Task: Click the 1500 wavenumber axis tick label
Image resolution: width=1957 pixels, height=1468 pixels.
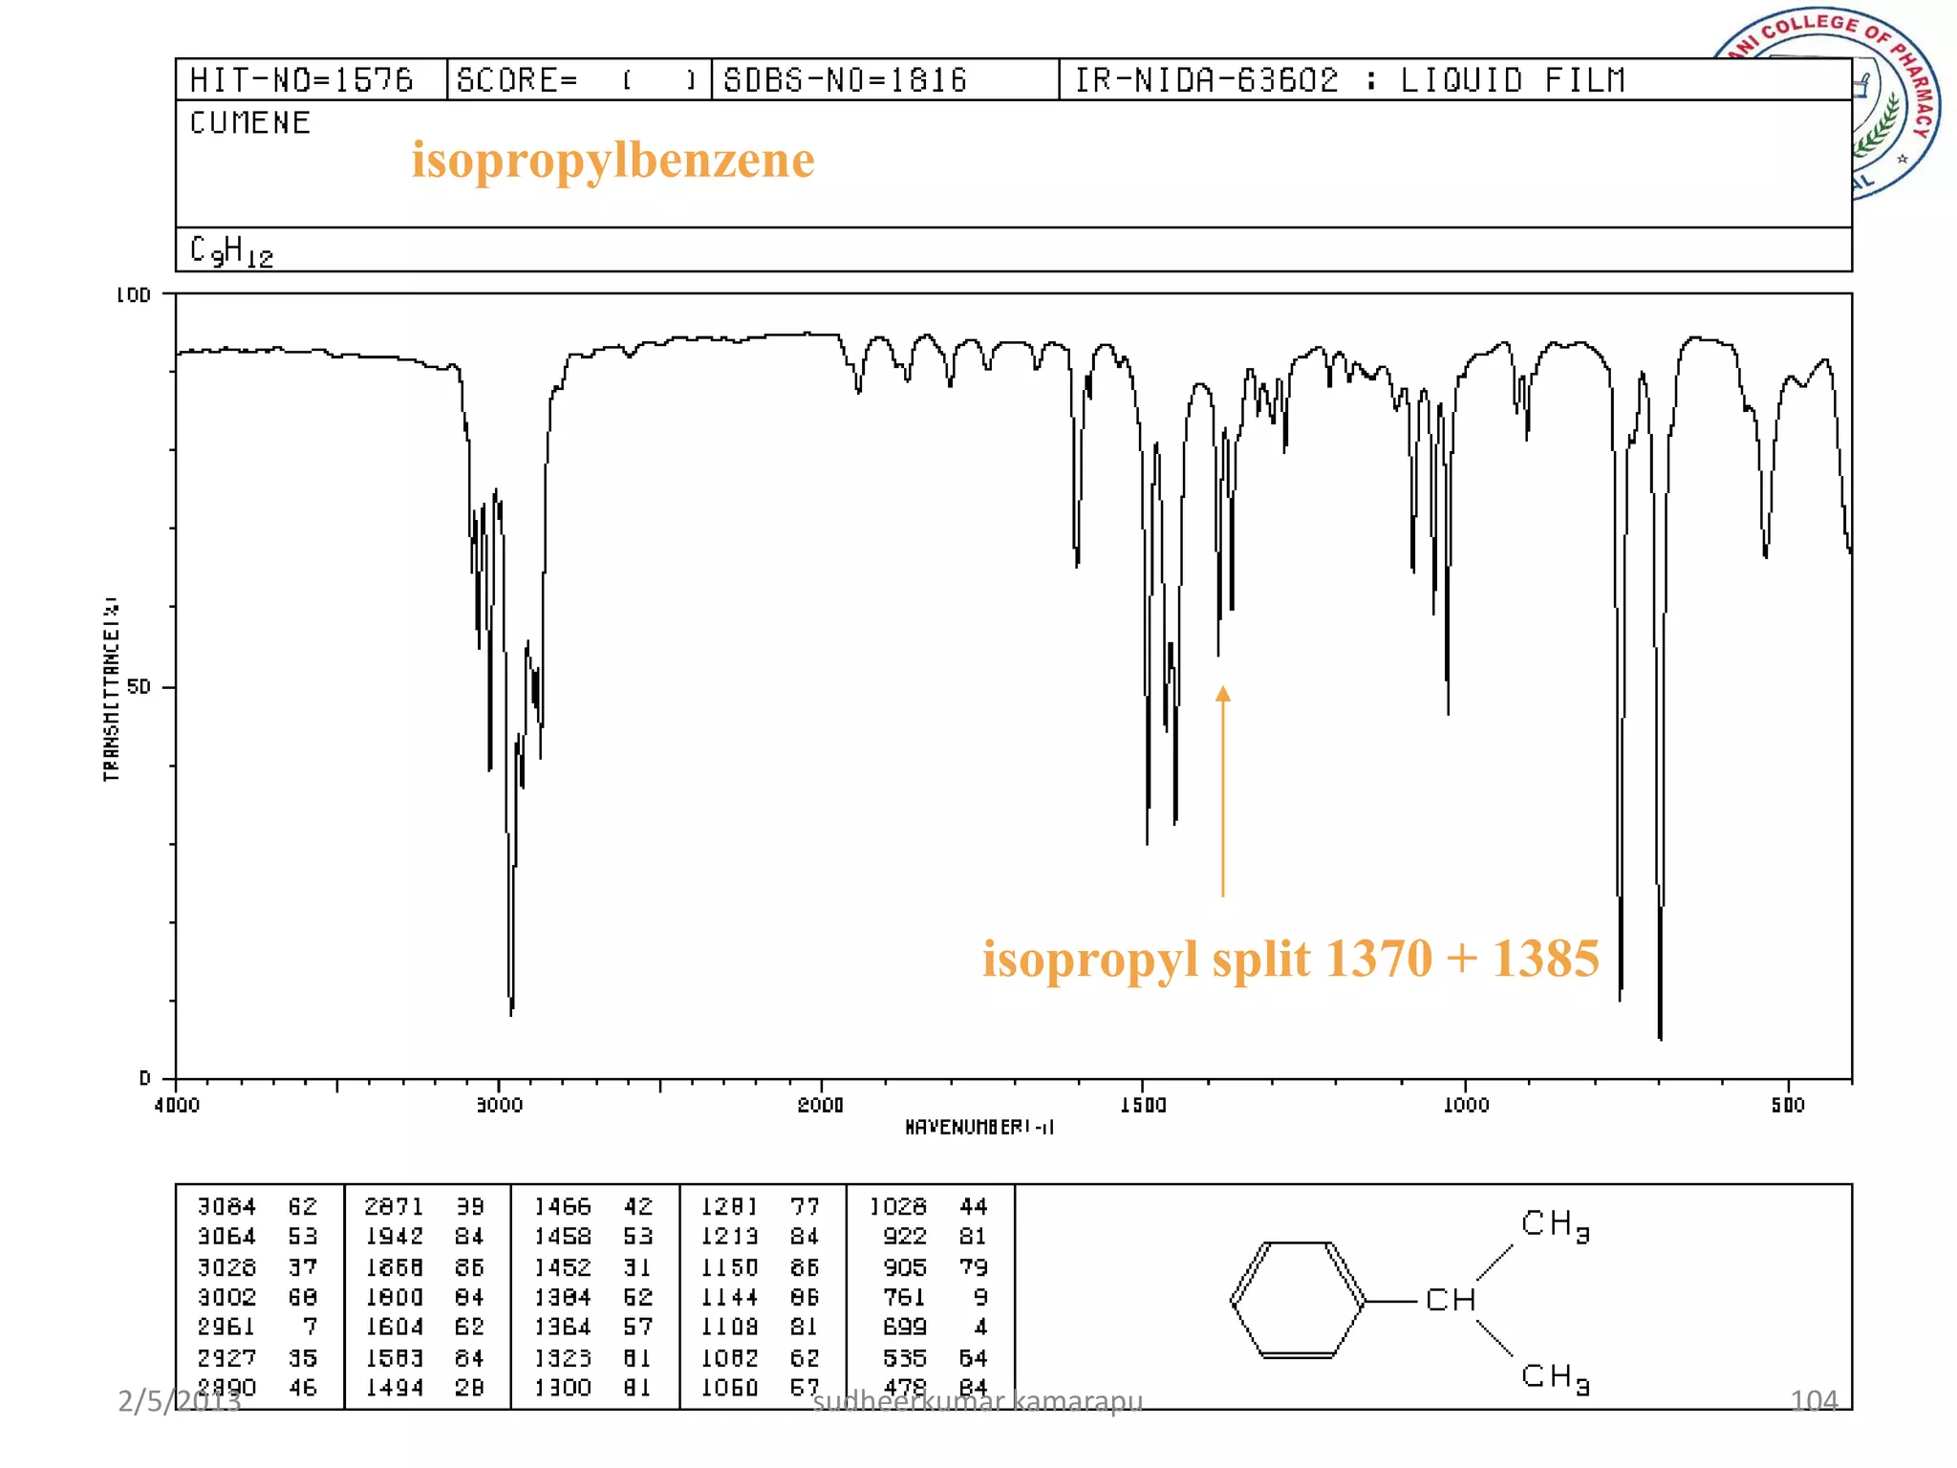Action: click(x=1144, y=1106)
